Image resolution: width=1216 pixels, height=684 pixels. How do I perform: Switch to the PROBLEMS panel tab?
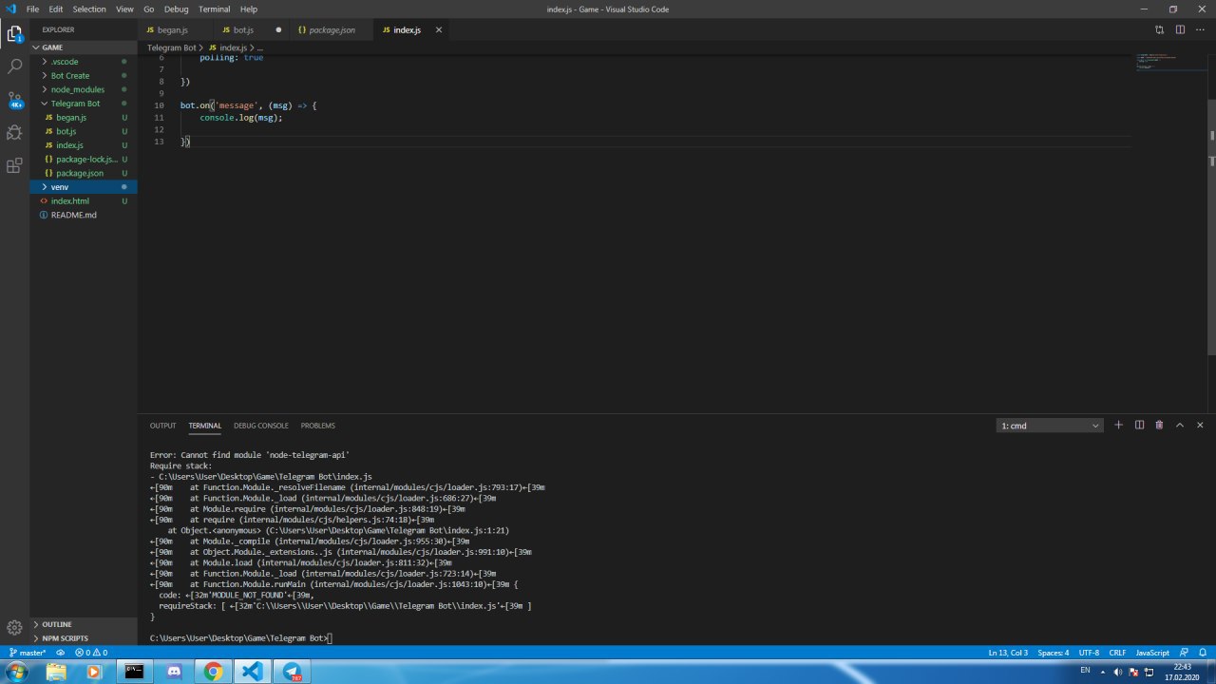tap(317, 426)
